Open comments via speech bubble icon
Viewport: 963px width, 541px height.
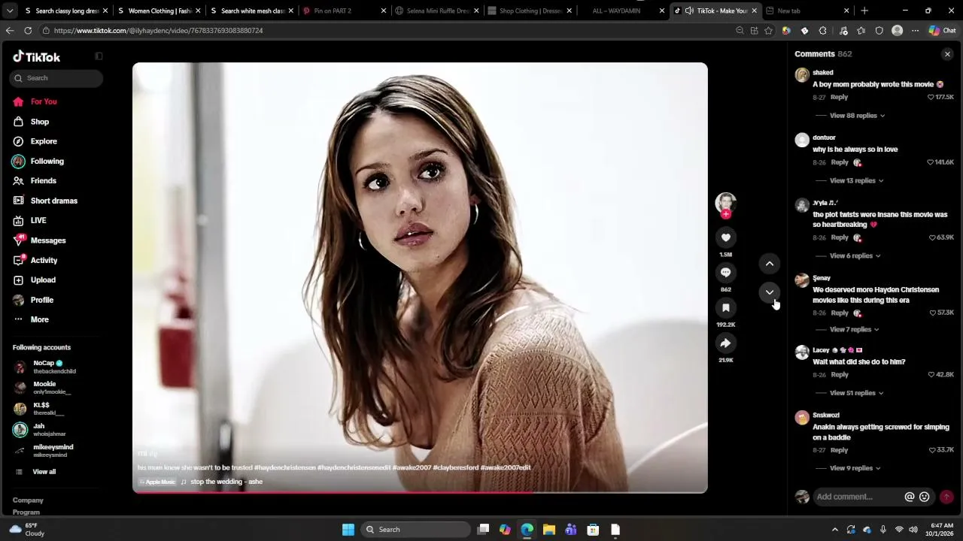pos(725,273)
